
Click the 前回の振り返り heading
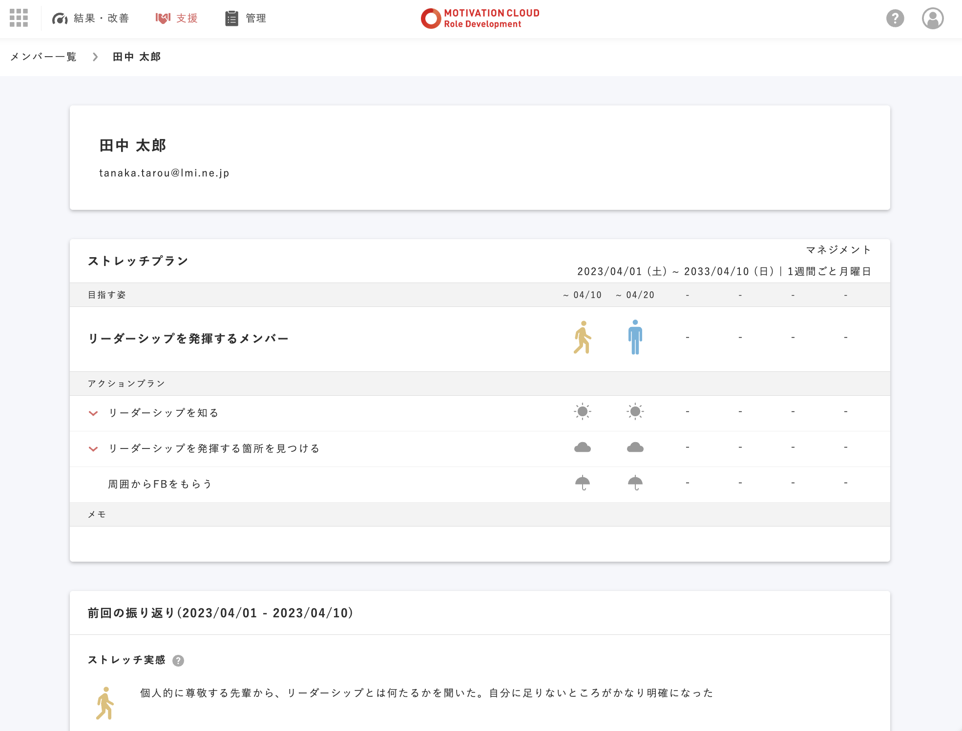coord(220,613)
